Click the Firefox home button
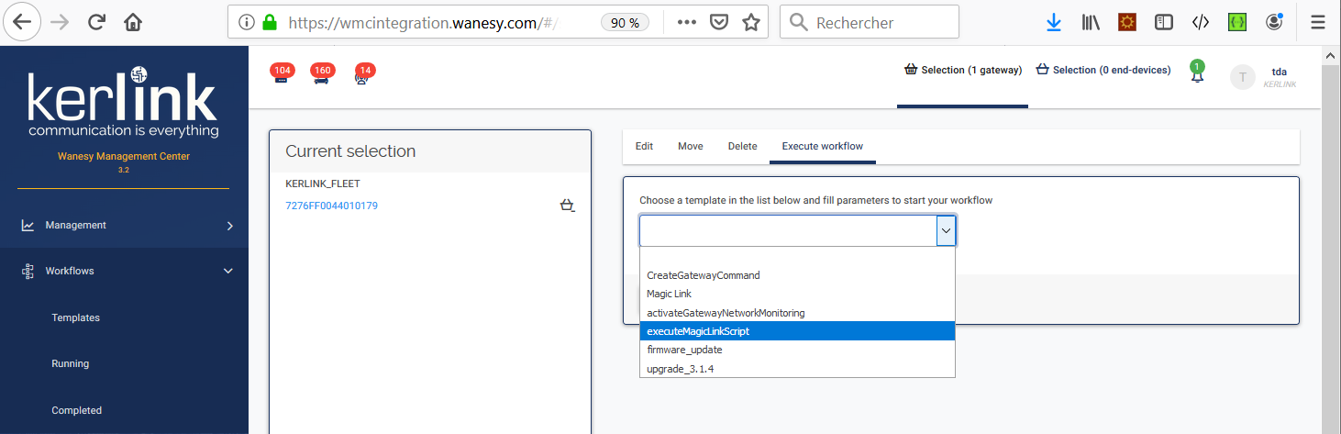1341x434 pixels. (x=133, y=22)
